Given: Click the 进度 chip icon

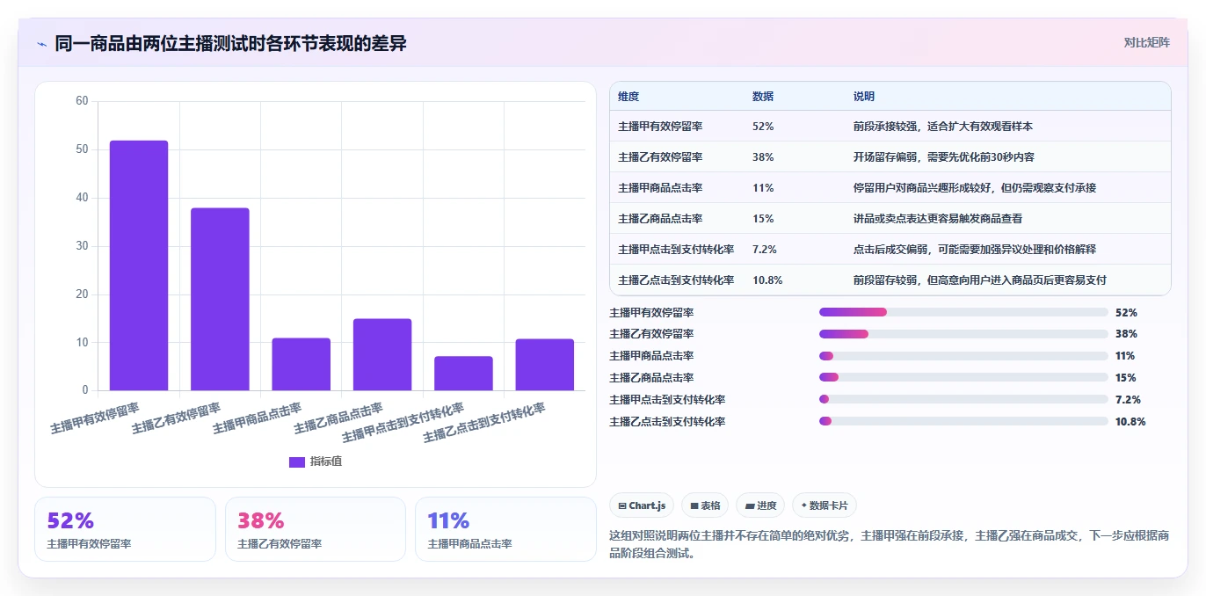Looking at the screenshot, I should (750, 505).
